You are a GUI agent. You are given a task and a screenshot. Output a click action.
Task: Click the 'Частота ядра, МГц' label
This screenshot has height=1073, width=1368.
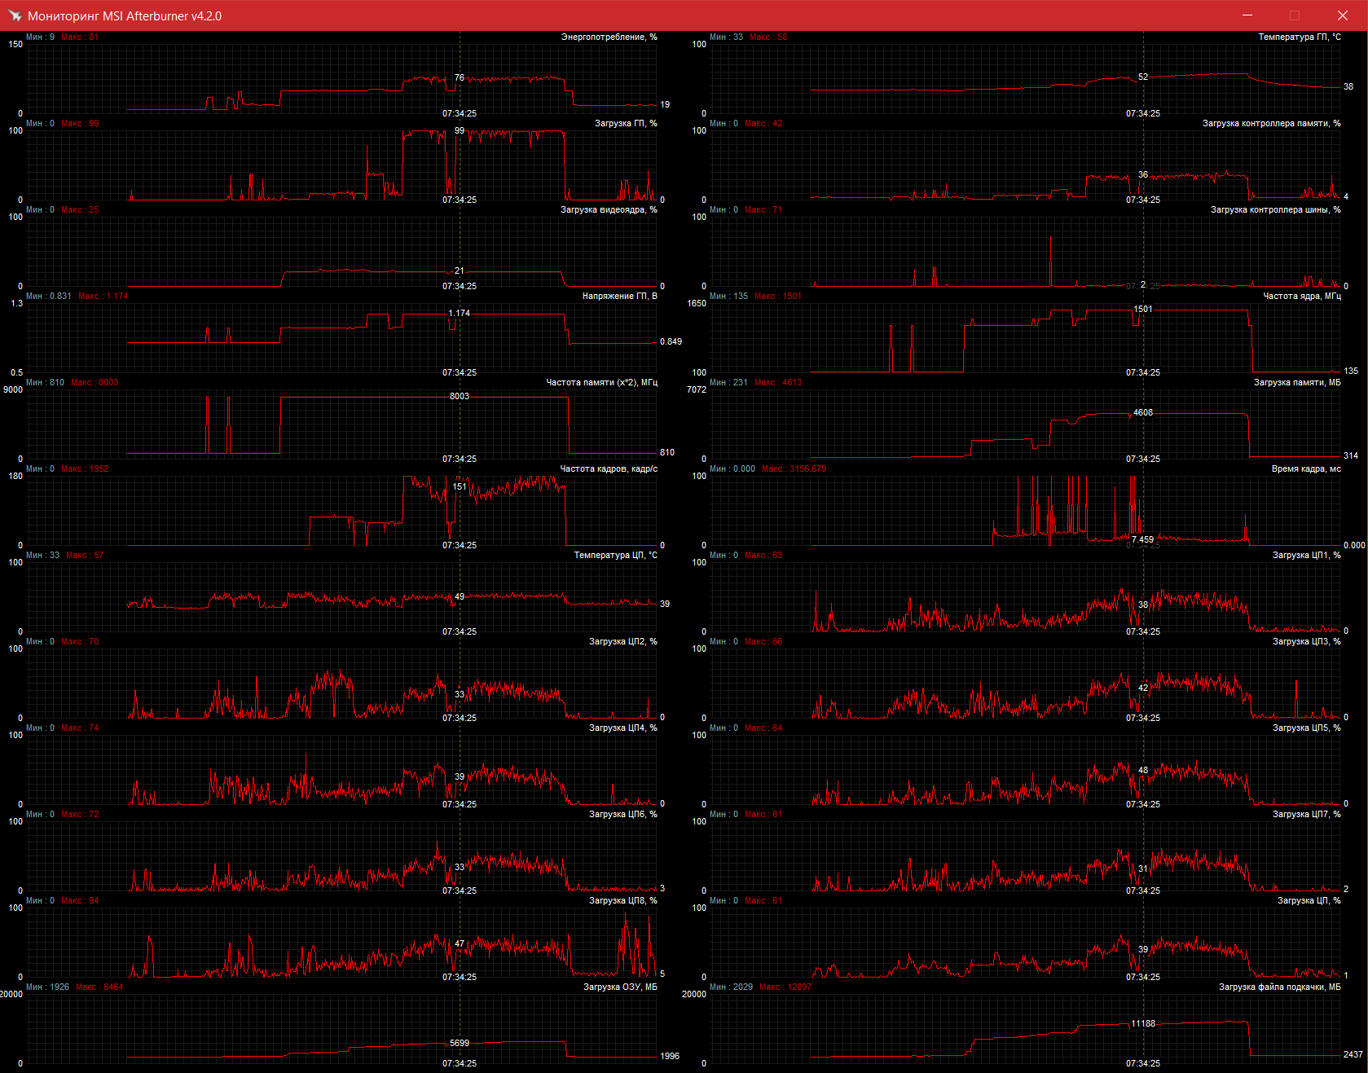click(x=1302, y=297)
